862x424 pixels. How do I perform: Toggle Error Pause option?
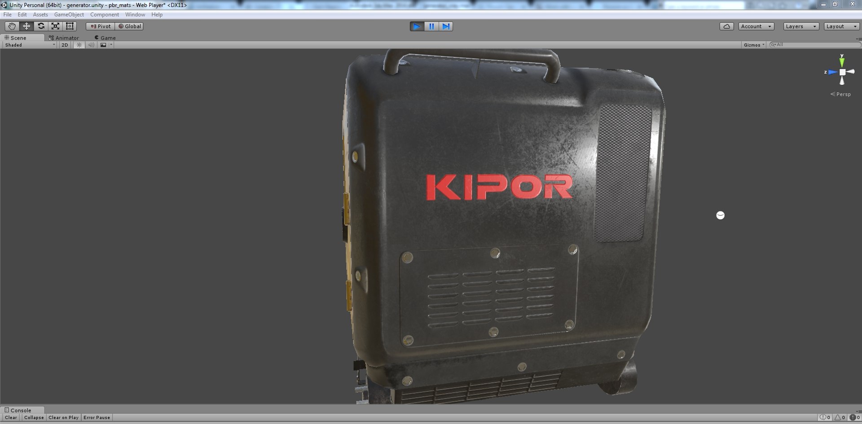[x=97, y=417]
